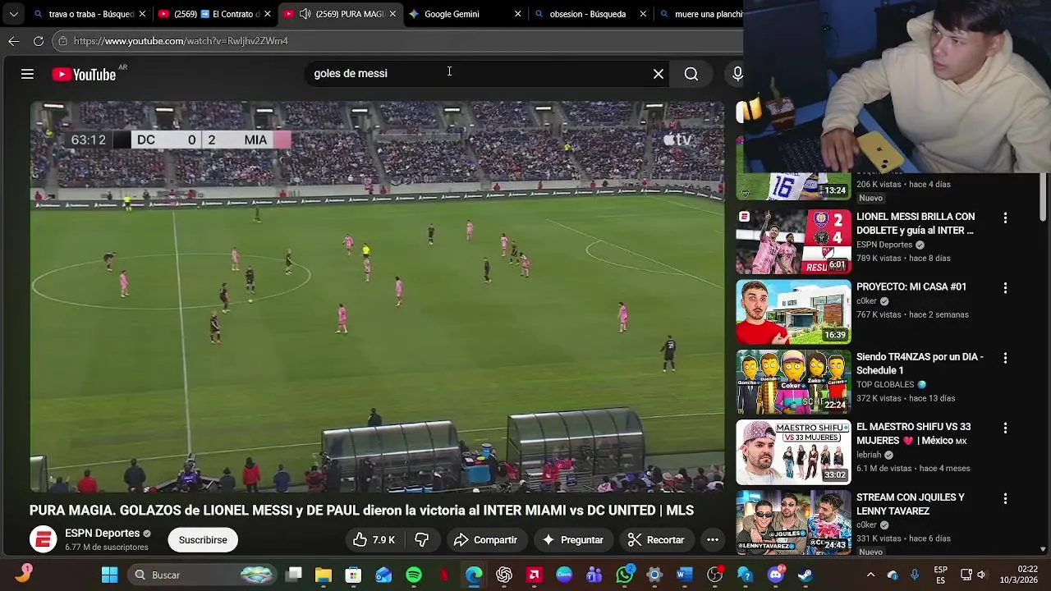
Task: Open site info icon in address bar
Action: (x=63, y=41)
